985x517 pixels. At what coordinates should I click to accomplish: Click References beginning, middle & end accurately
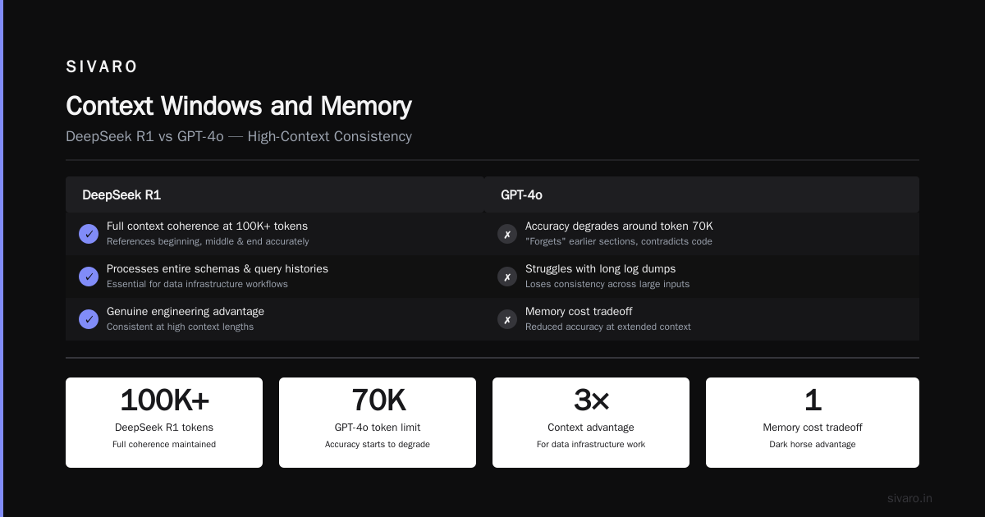click(208, 241)
